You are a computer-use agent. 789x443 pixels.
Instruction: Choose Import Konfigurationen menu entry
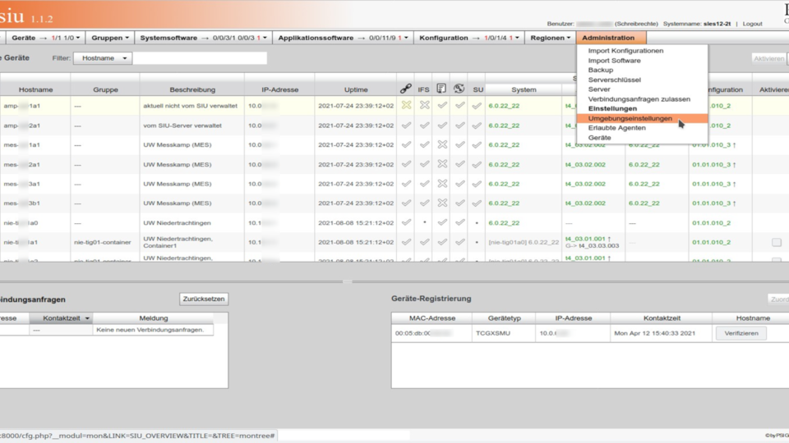click(625, 51)
